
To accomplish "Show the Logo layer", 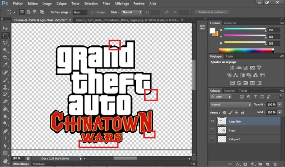I will [x=212, y=130].
